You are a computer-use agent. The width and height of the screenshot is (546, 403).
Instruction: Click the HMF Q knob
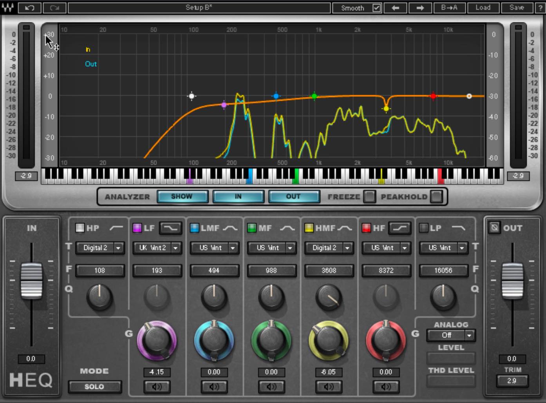[x=329, y=297]
